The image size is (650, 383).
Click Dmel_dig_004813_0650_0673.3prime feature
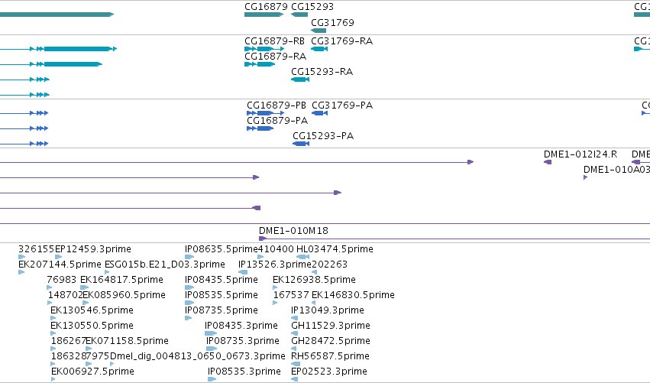(x=112, y=365)
